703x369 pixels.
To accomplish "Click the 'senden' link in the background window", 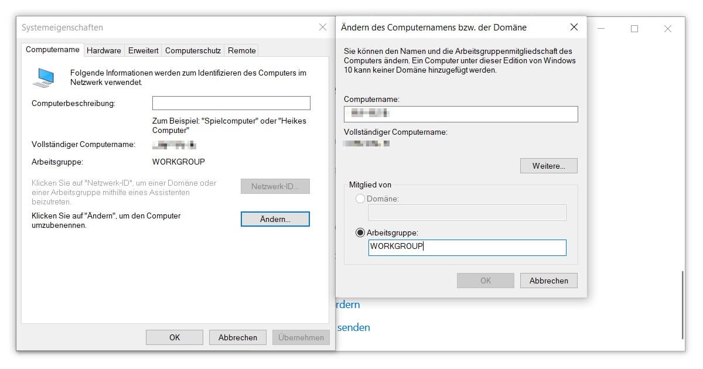I will point(352,327).
